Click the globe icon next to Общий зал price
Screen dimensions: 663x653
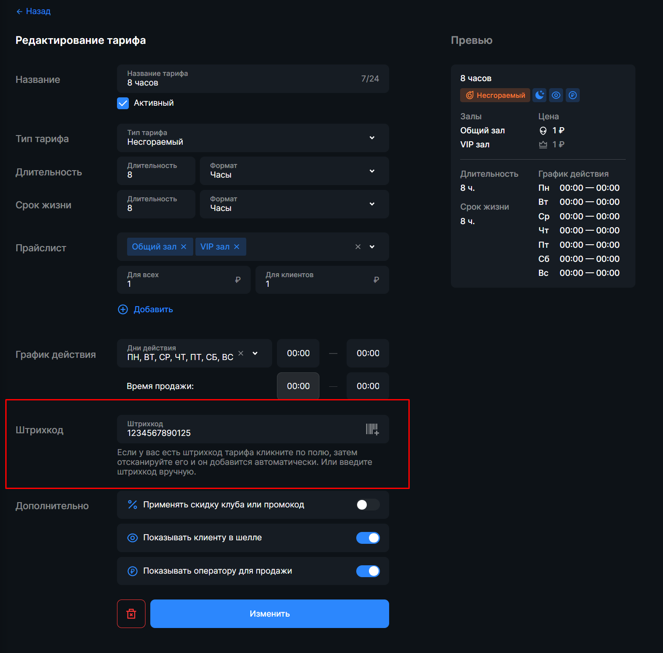click(543, 130)
